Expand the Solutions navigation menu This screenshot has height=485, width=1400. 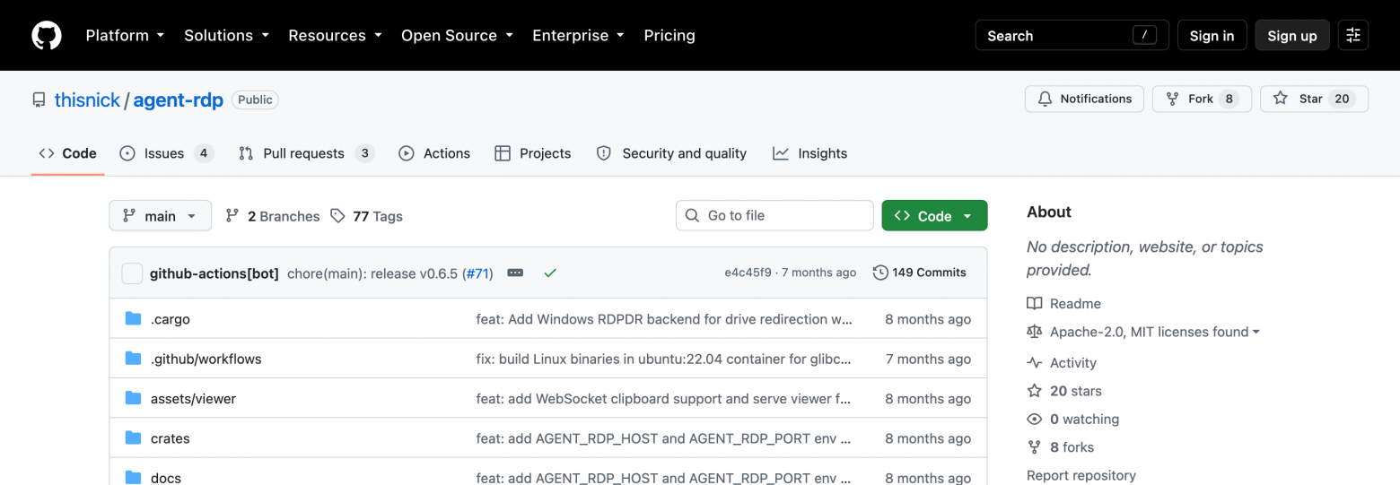(x=226, y=36)
